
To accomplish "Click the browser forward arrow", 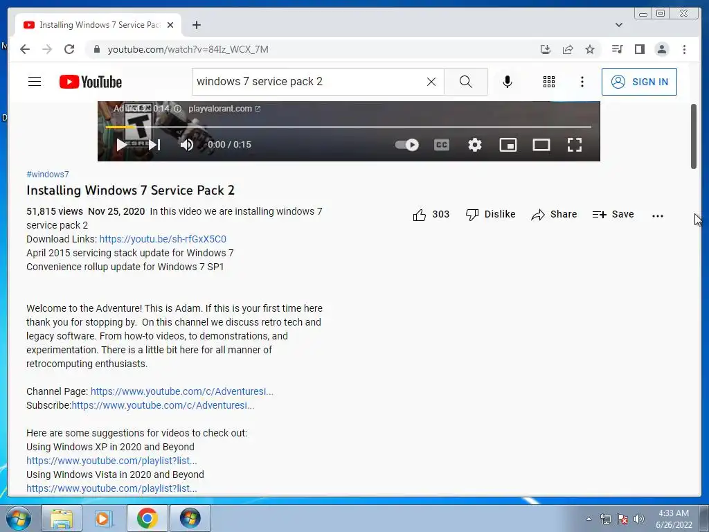I will pos(47,49).
